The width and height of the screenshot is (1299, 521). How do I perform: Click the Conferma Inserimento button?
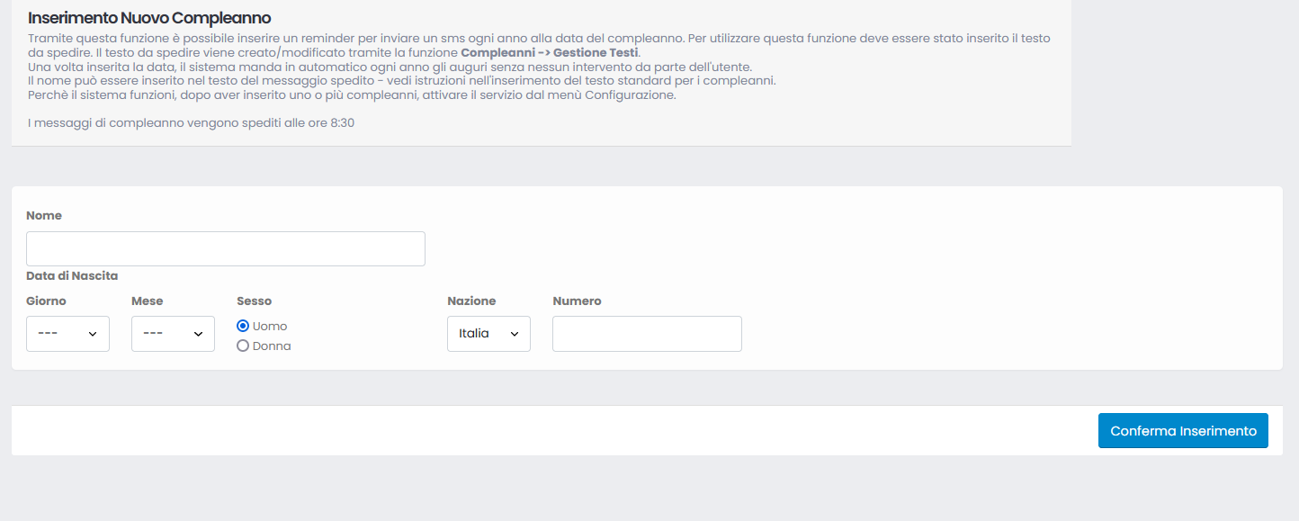coord(1183,431)
